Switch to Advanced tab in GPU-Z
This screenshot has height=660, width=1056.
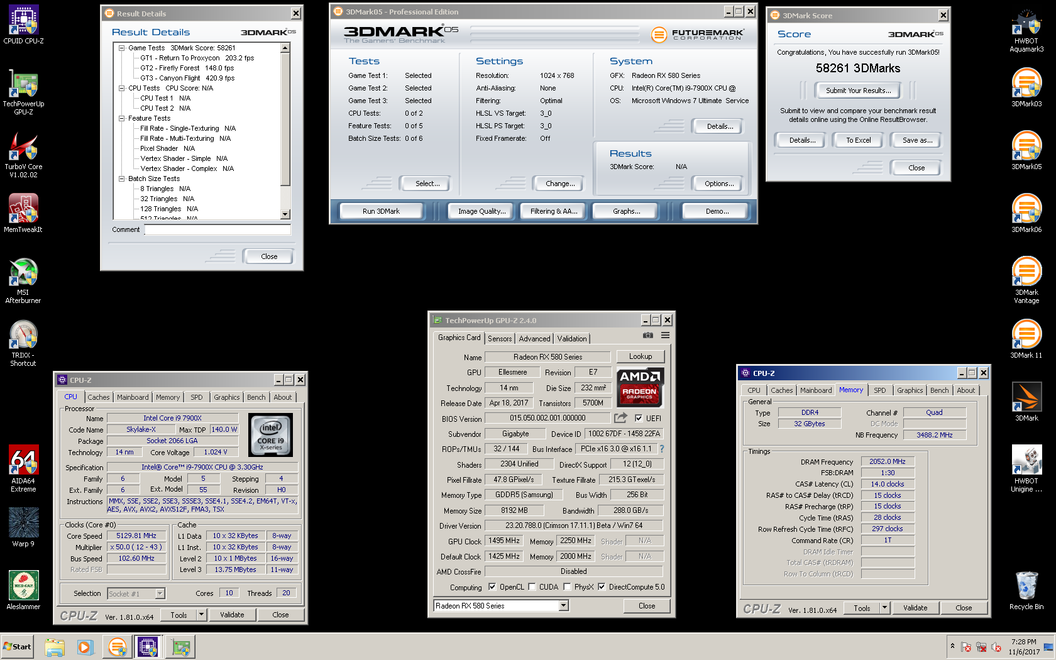tap(534, 339)
